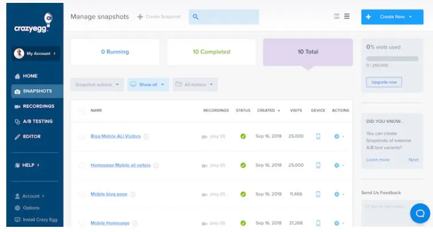Select checkbox for Blog Mobile ALl Visitors

(81, 137)
